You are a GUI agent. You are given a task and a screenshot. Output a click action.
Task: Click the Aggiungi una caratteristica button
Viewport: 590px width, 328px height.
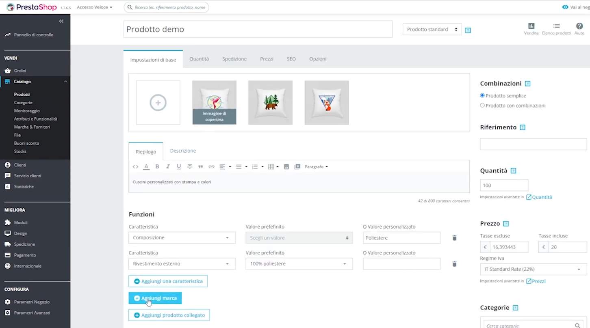tap(168, 281)
